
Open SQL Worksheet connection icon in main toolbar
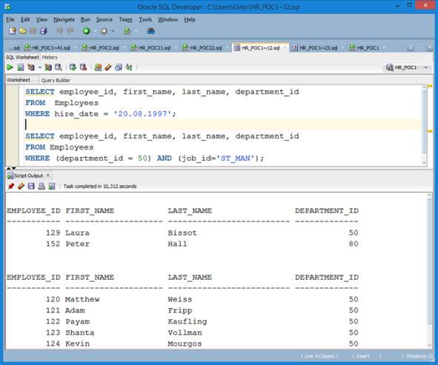pyautogui.click(x=127, y=31)
